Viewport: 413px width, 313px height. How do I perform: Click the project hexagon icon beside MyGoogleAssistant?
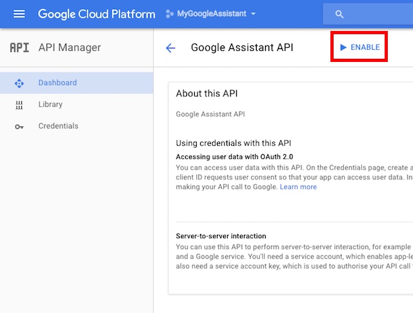coord(170,14)
